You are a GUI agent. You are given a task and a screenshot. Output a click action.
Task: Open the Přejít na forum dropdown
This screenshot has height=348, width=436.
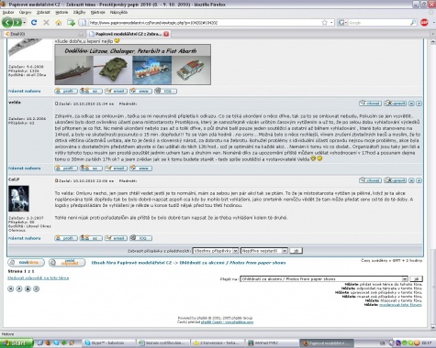(324, 279)
